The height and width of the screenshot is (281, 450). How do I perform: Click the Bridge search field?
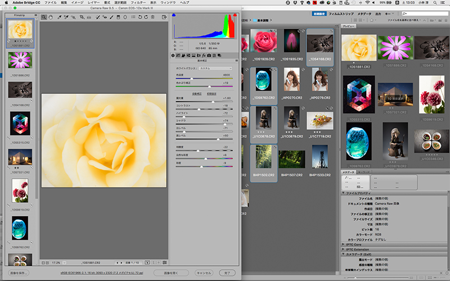coord(425,13)
